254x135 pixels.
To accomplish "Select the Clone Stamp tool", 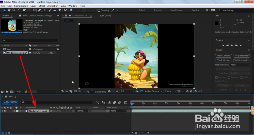I will 55,10.
